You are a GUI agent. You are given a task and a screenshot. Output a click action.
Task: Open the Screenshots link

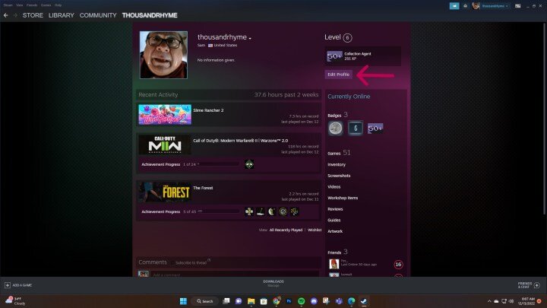339,176
